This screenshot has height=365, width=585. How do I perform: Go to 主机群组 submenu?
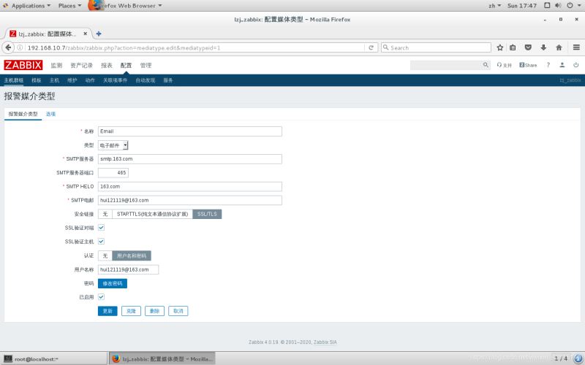13,80
